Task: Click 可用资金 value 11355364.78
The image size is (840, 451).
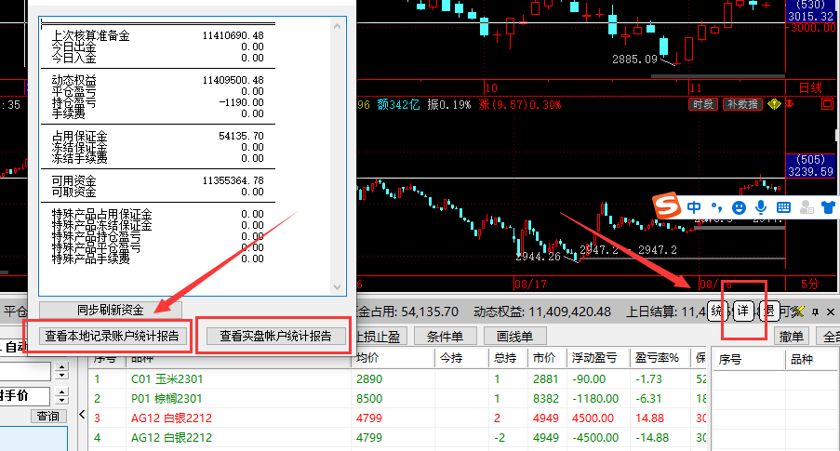Action: coord(233,180)
